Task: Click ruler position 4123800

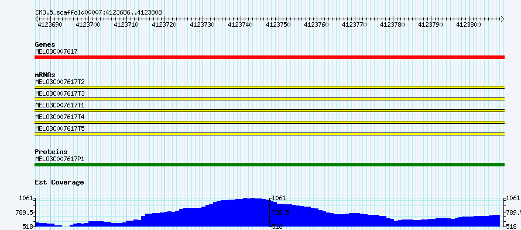Action: point(469,25)
